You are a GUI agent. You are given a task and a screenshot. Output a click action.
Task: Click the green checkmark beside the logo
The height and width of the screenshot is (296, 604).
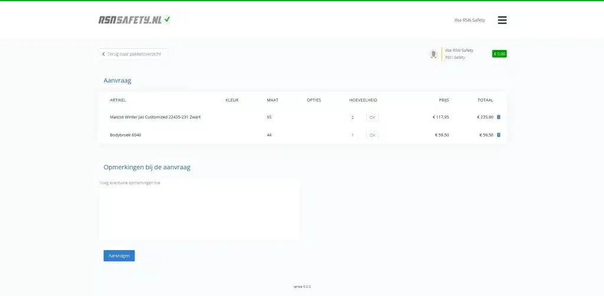tap(167, 19)
